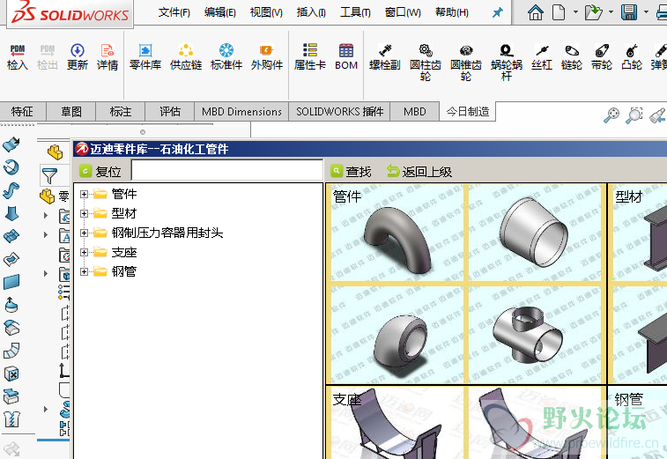Switch to the 评估 tab
Screen dimensions: 667x459
click(170, 112)
